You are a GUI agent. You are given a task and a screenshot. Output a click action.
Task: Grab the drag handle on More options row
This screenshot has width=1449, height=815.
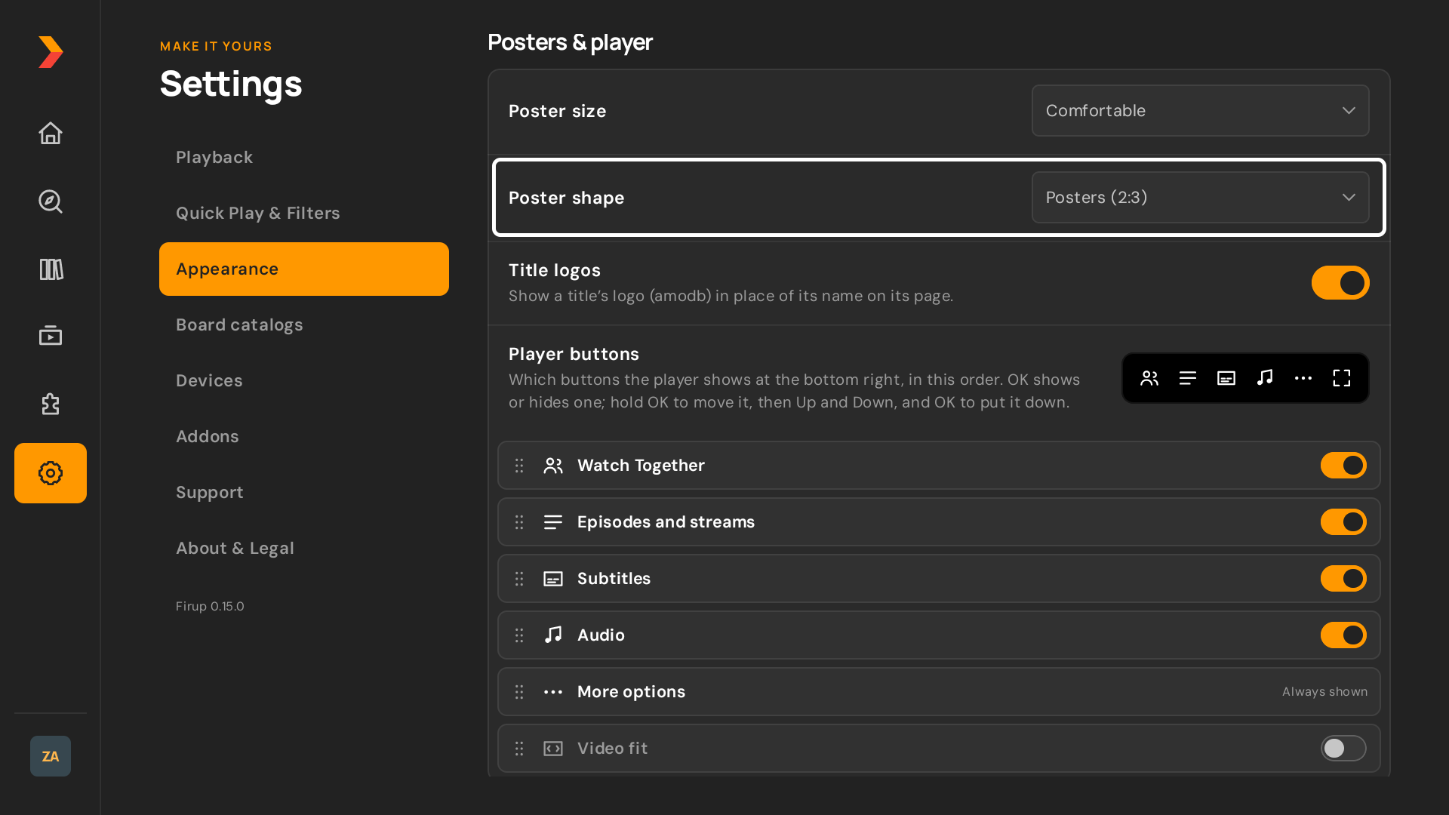(519, 692)
